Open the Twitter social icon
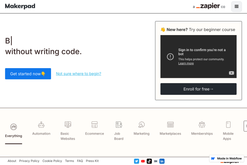The width and height of the screenshot is (247, 165). coord(137,161)
